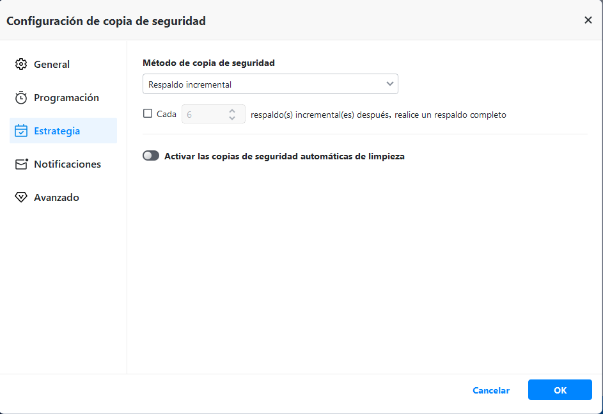Screen dimensions: 603x414
Task: Enable the 'Cada' incremental backup checkbox
Action: [148, 114]
